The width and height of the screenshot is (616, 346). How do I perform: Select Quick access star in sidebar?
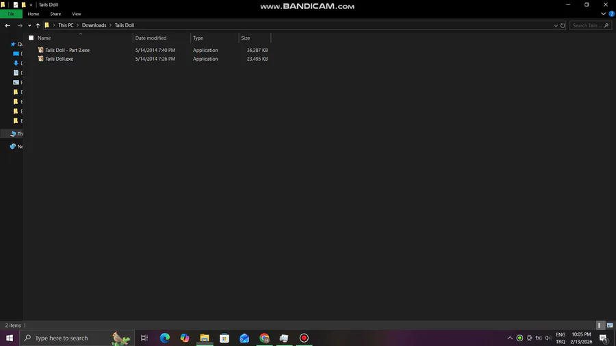pos(13,44)
